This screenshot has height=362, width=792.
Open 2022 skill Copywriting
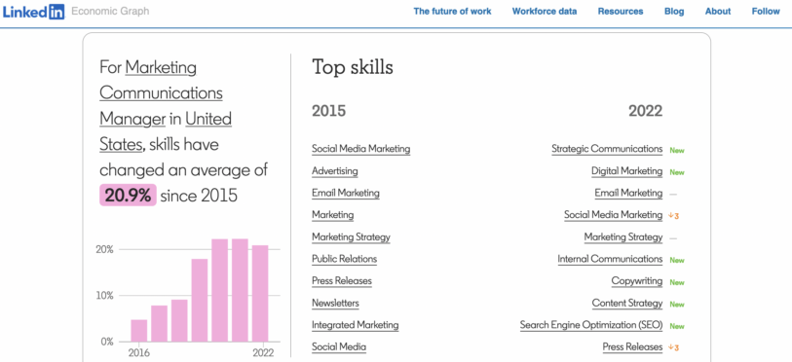637,280
